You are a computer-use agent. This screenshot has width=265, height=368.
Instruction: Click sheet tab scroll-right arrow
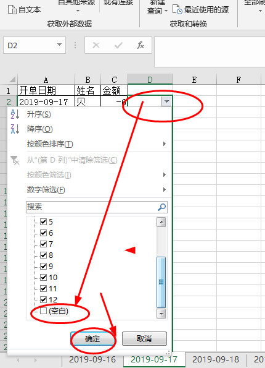click(x=35, y=360)
